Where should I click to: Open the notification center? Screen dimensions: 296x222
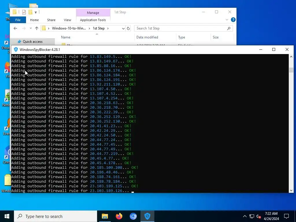point(286,216)
